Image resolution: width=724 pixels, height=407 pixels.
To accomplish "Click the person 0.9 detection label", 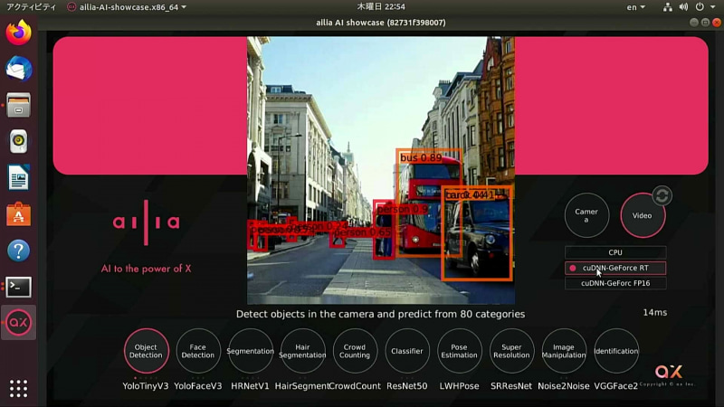I will [x=402, y=209].
